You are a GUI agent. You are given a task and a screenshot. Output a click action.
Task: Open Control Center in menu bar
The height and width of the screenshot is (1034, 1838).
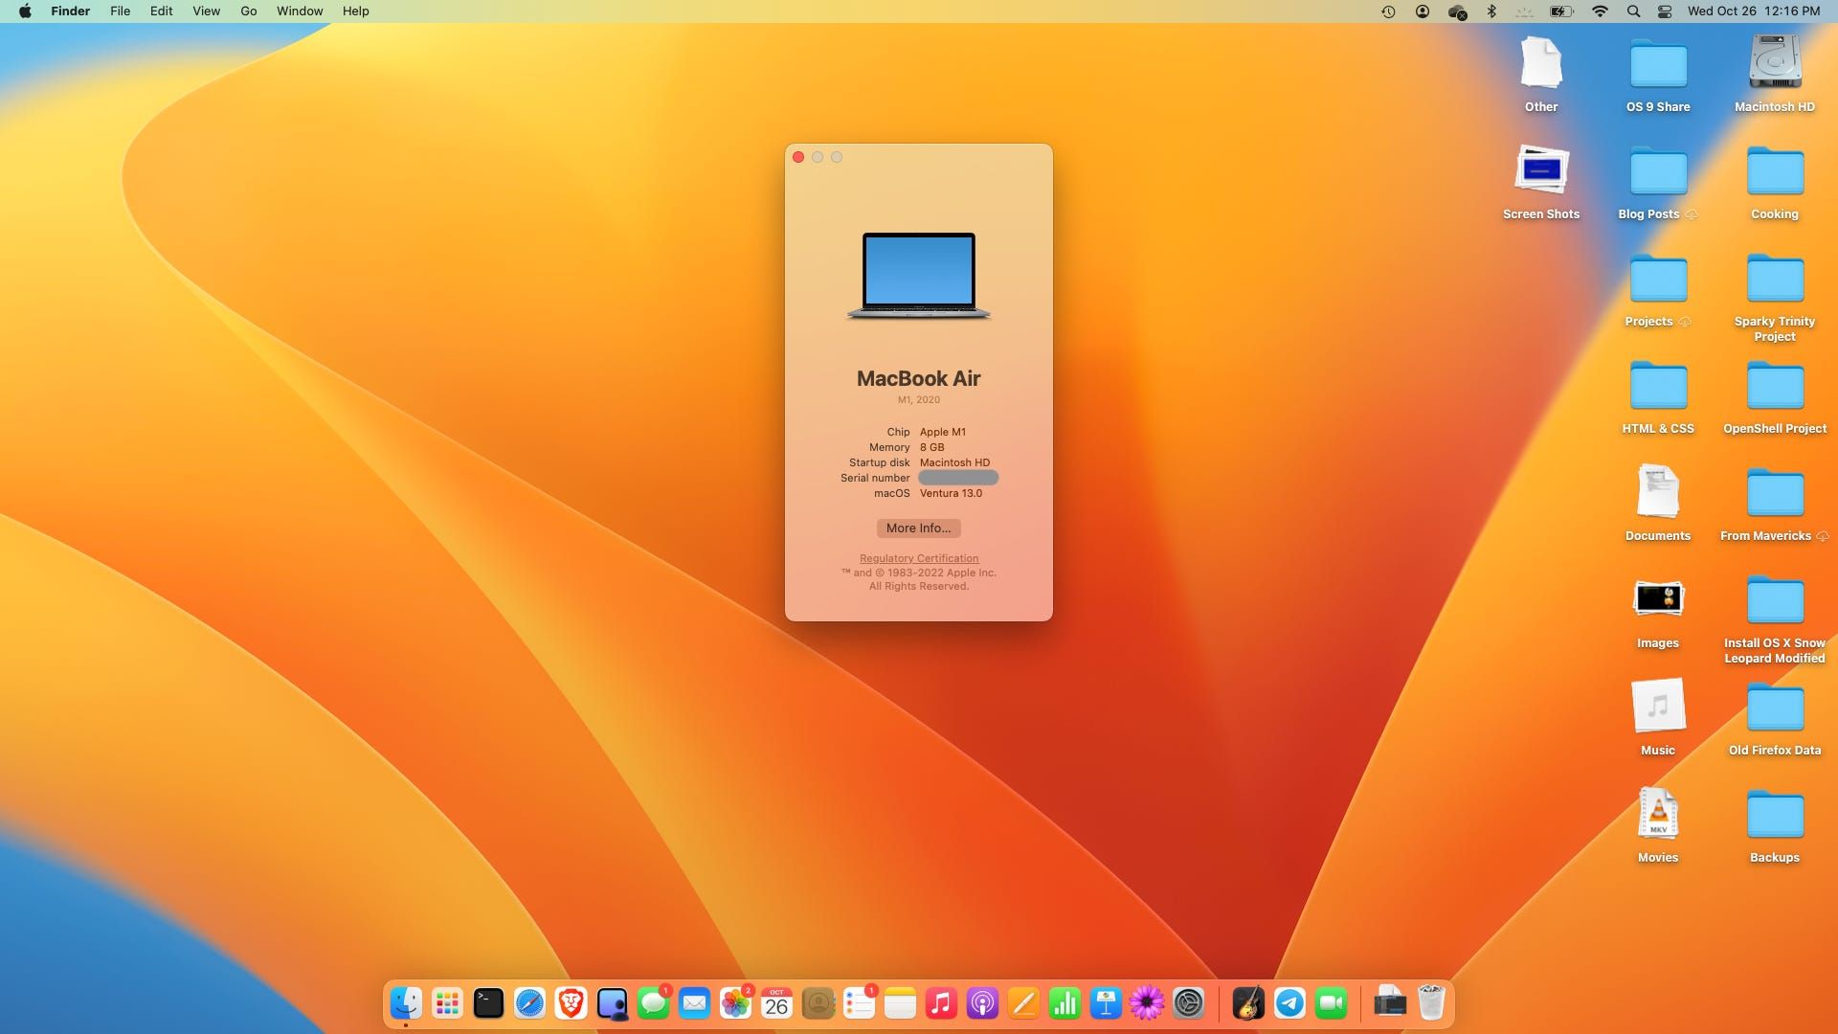pos(1665,11)
